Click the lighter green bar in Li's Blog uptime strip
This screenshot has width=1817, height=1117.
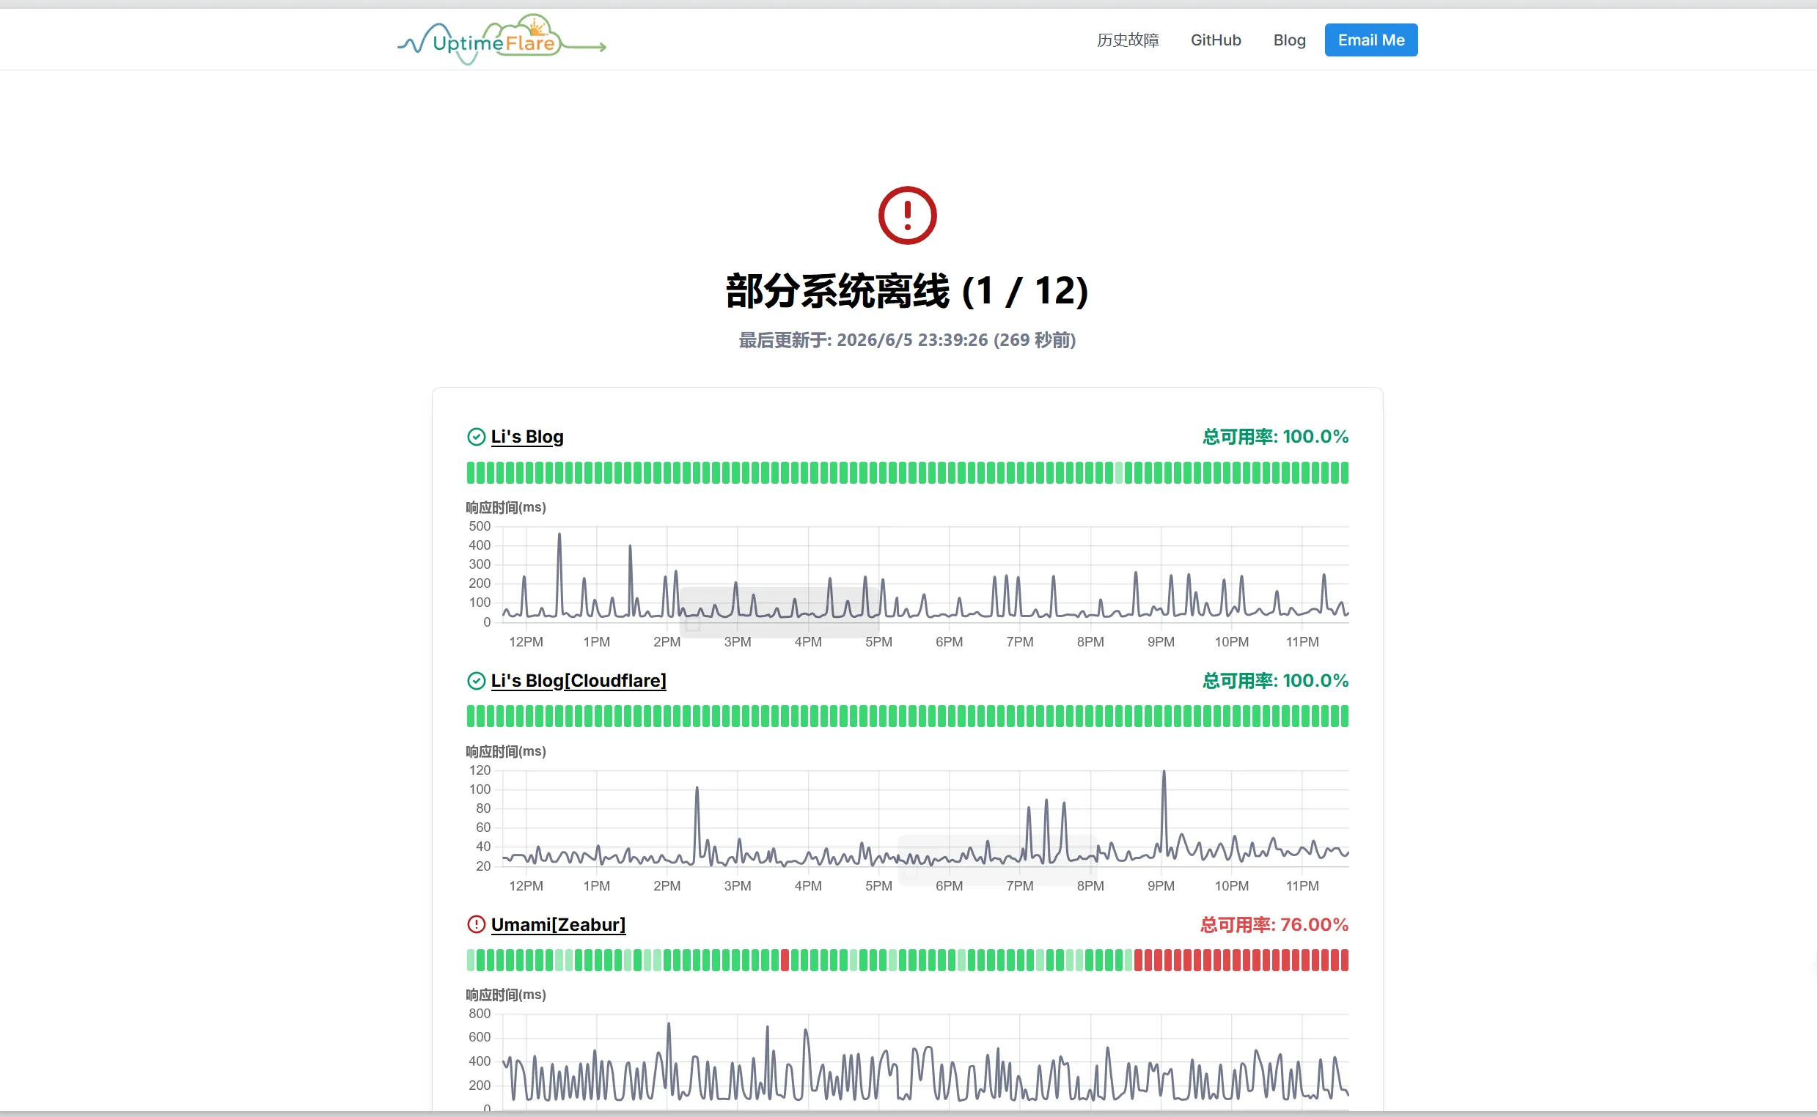click(1119, 473)
